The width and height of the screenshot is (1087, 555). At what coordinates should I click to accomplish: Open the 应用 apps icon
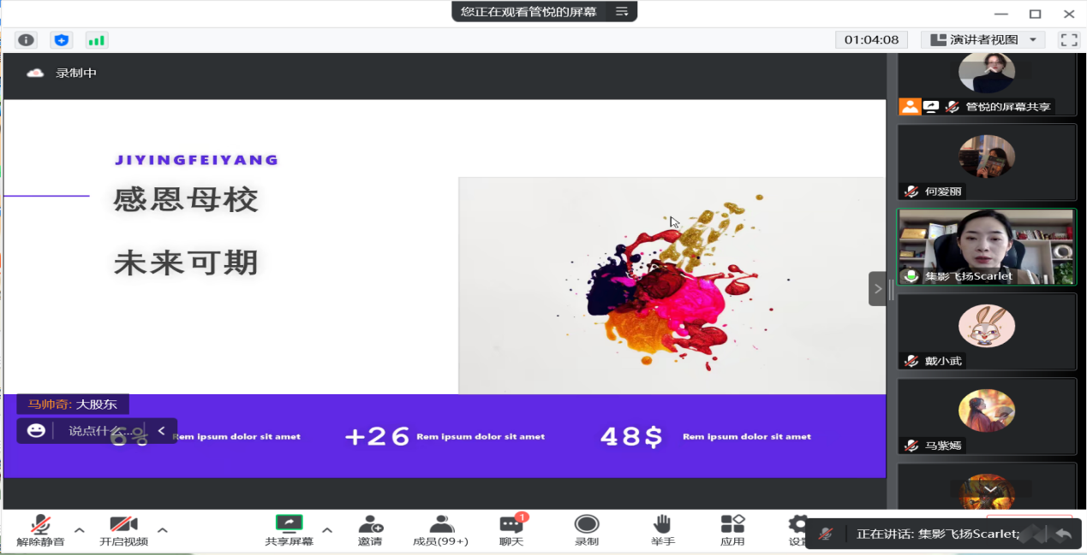pyautogui.click(x=732, y=530)
